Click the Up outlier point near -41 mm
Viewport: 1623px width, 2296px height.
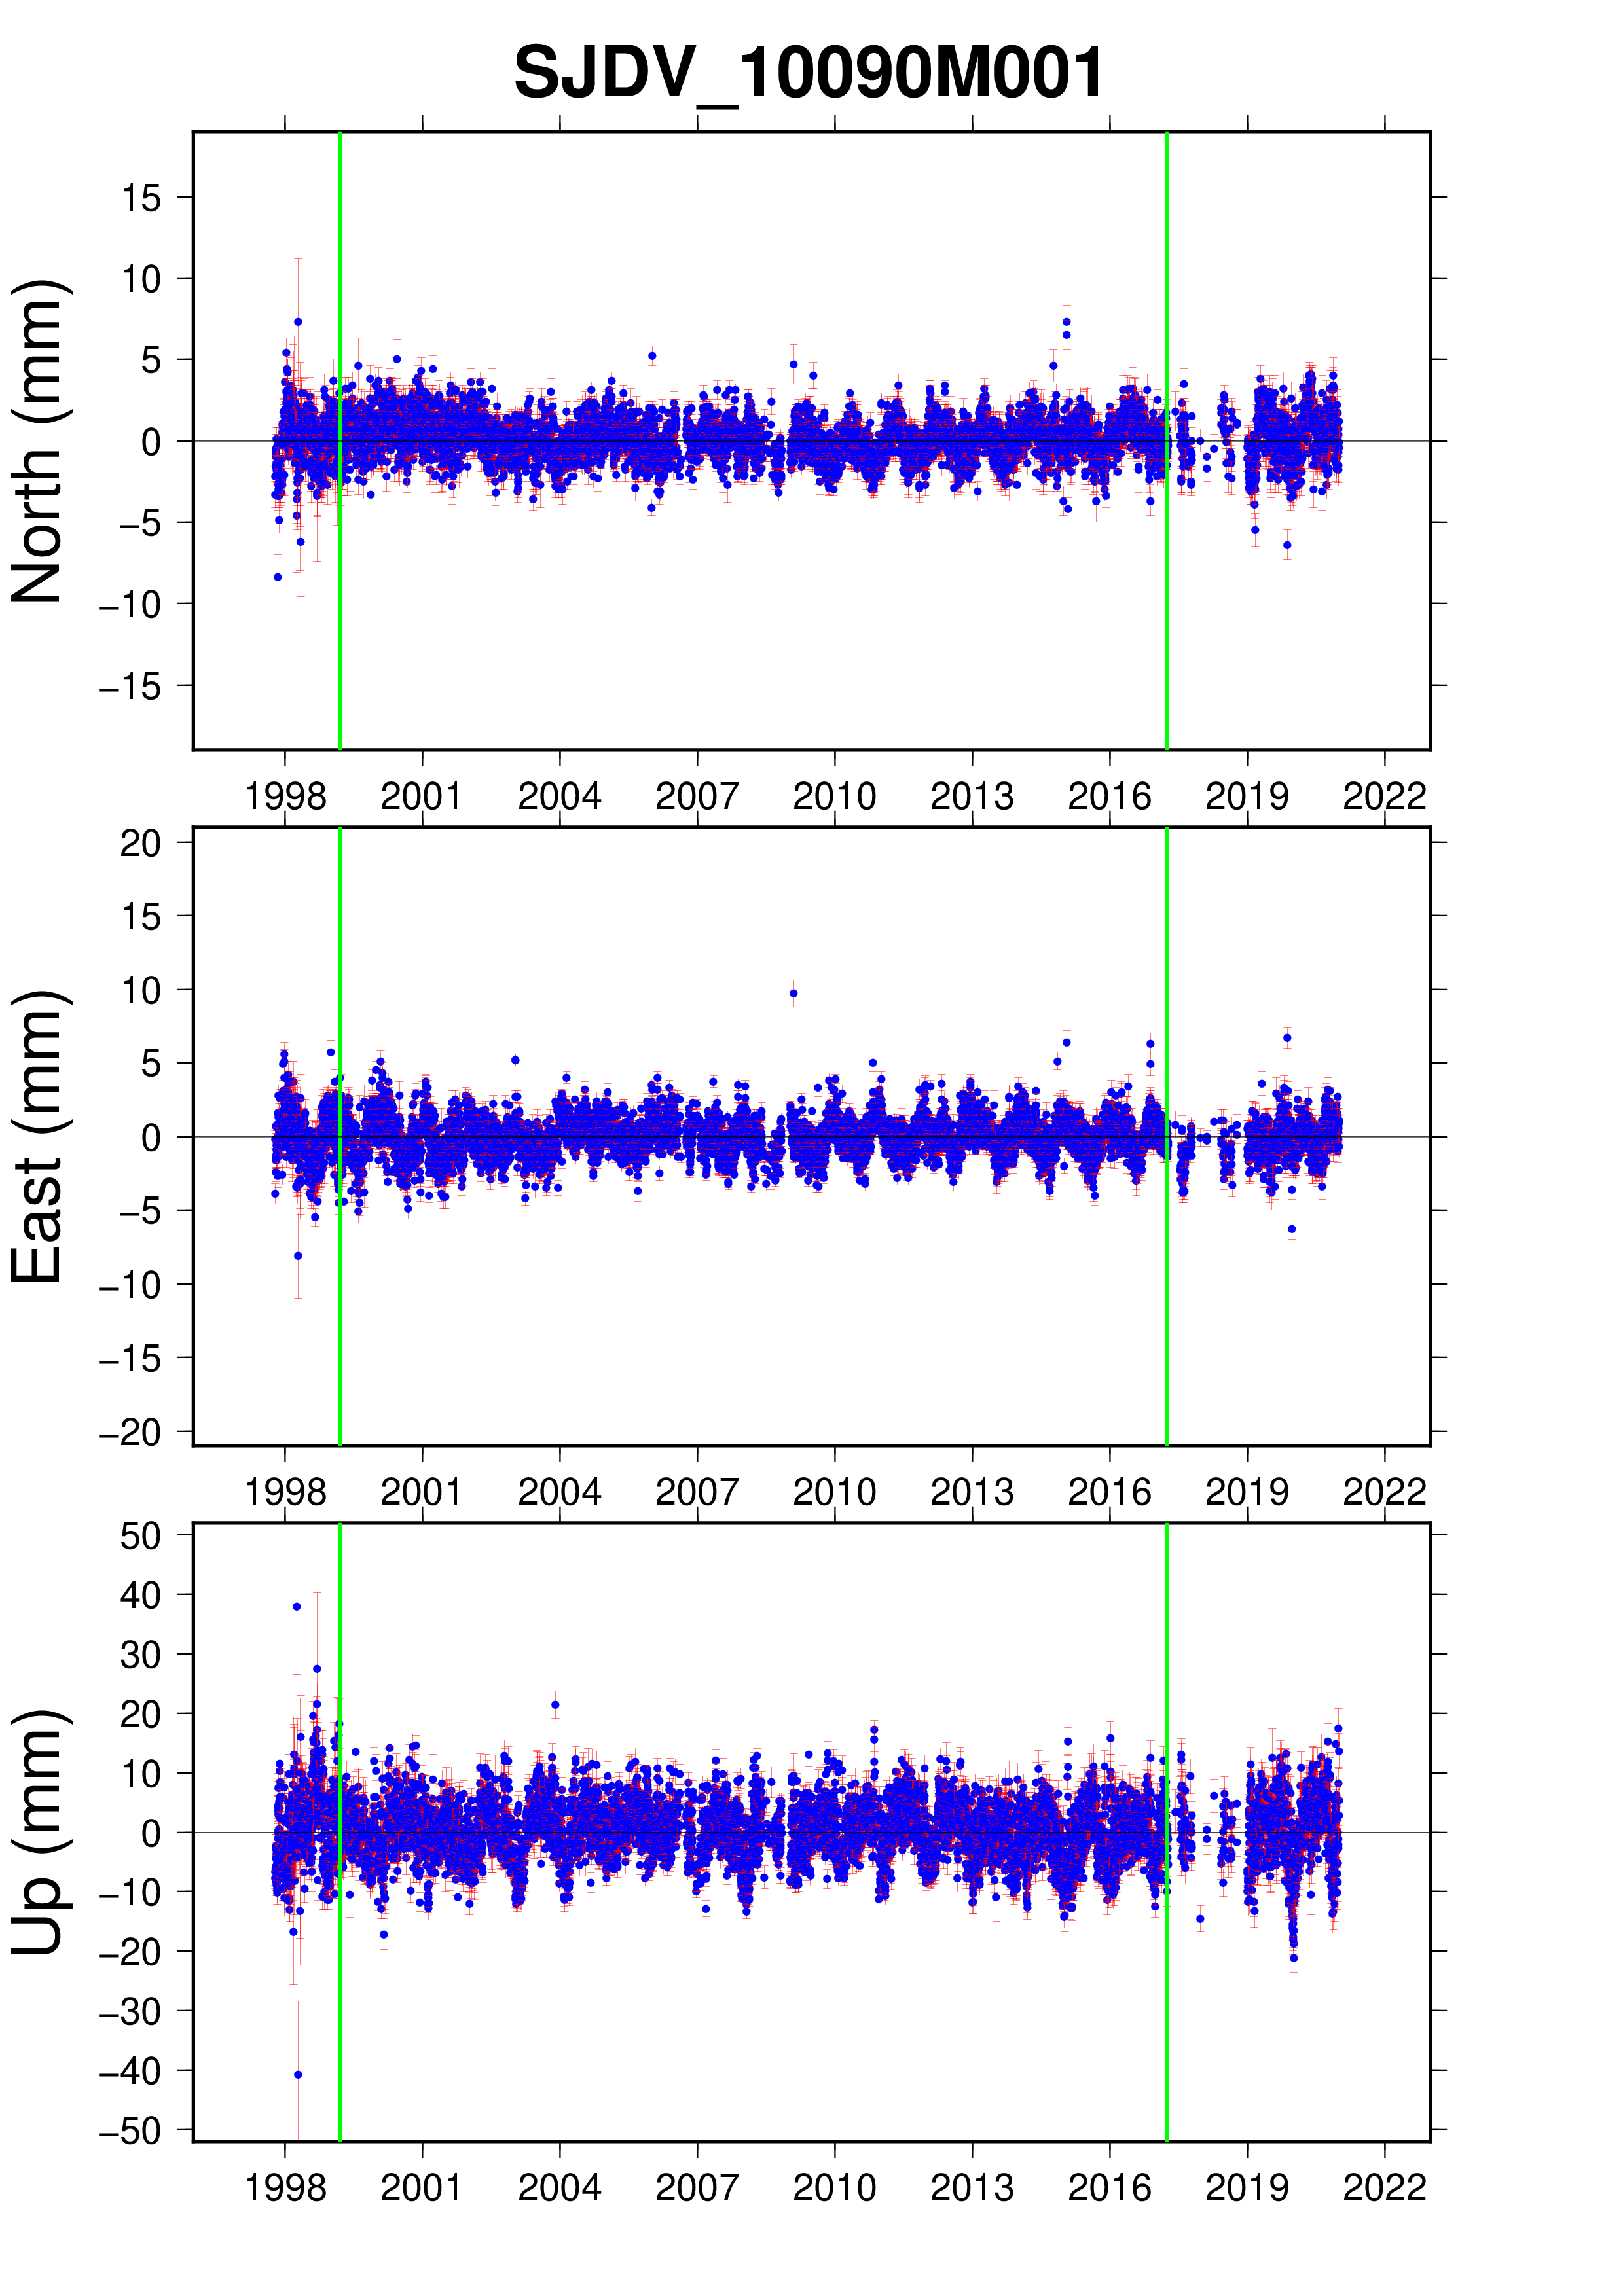pyautogui.click(x=298, y=2075)
